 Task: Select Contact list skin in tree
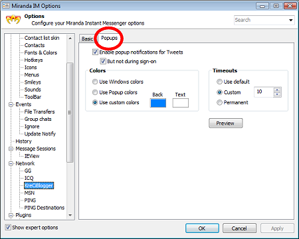pos(42,38)
